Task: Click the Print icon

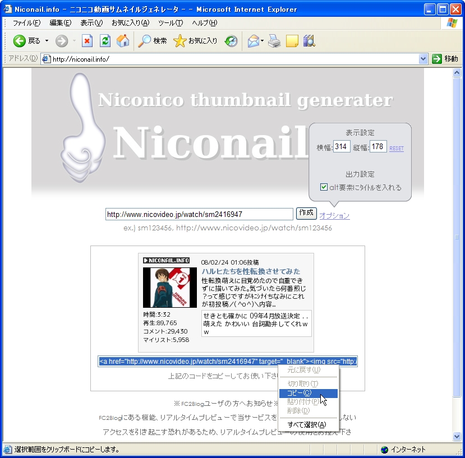Action: (x=274, y=41)
